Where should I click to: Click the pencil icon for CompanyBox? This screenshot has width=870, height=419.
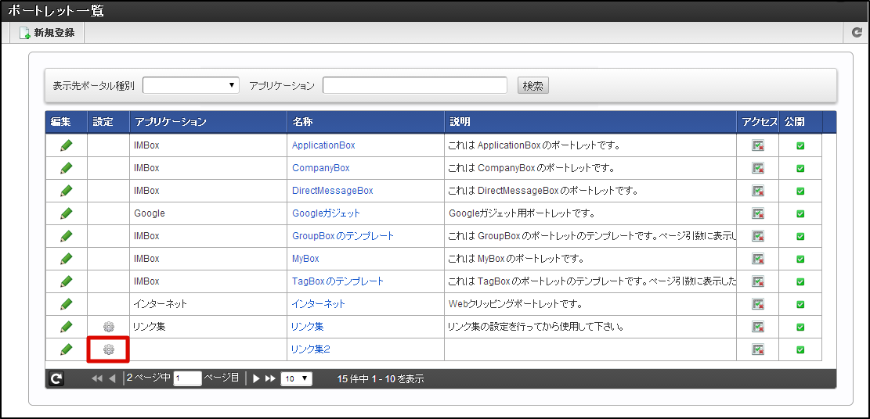(x=66, y=168)
